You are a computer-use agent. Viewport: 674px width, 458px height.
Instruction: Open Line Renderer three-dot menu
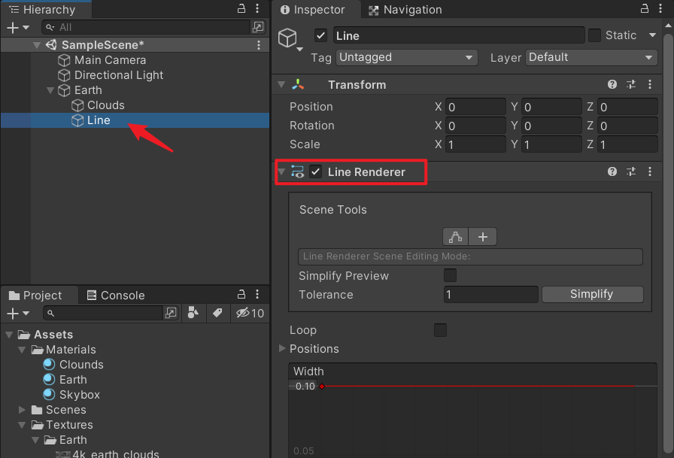coord(649,172)
